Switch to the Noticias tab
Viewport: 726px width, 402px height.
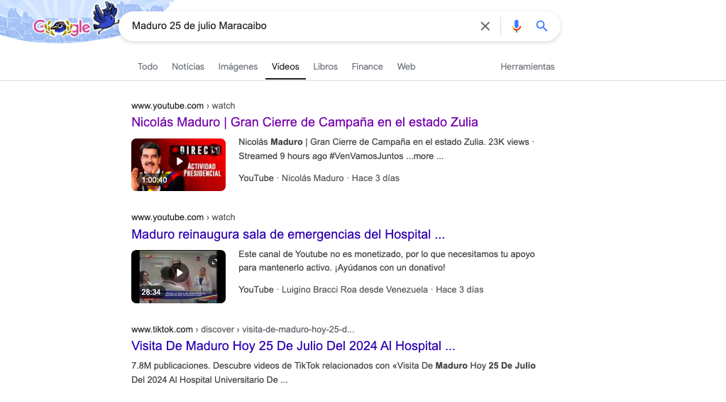(x=188, y=67)
